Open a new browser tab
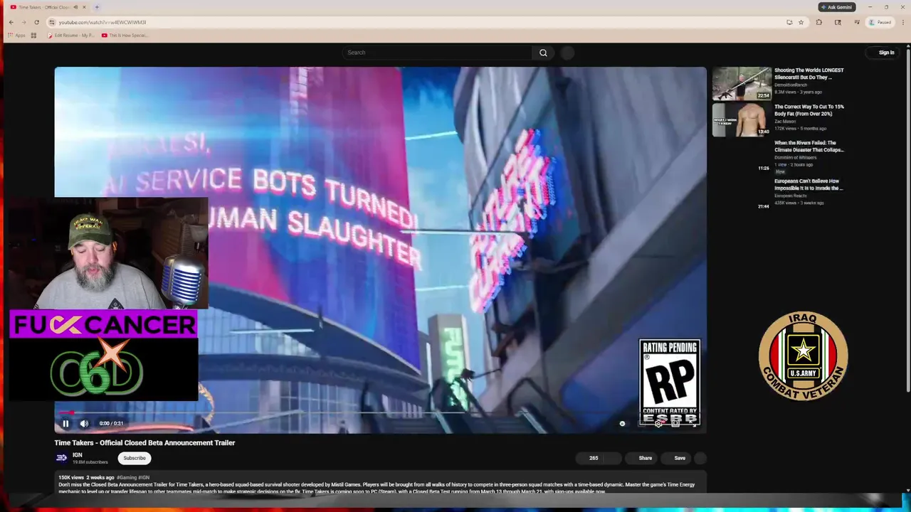Image resolution: width=911 pixels, height=512 pixels. pyautogui.click(x=97, y=7)
